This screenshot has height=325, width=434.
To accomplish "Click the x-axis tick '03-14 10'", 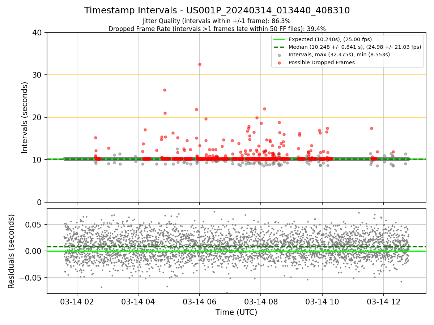I will [322, 302].
